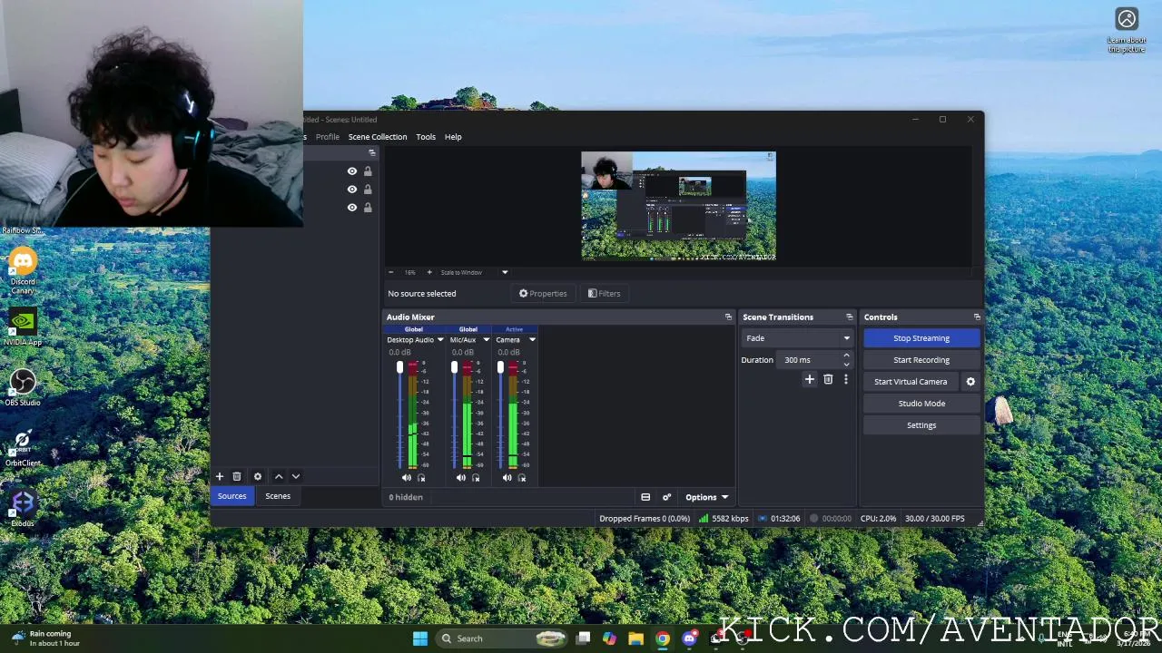Open Discord Canary desktop shortcut
Image resolution: width=1162 pixels, height=653 pixels.
[x=23, y=270]
